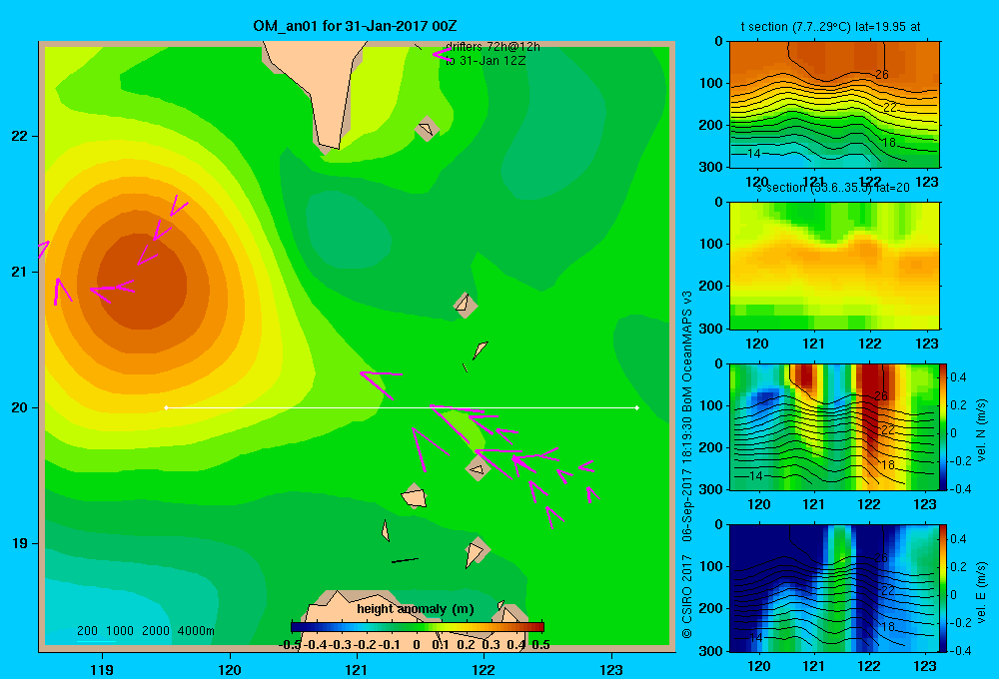Open the salinity section plot
999x679 pixels.
(834, 266)
